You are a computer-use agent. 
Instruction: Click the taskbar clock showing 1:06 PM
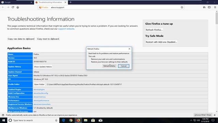(x=205, y=120)
